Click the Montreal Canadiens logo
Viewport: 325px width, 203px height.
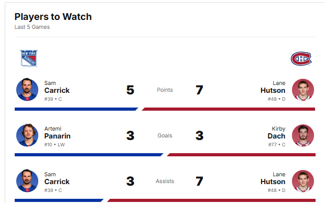(x=301, y=59)
